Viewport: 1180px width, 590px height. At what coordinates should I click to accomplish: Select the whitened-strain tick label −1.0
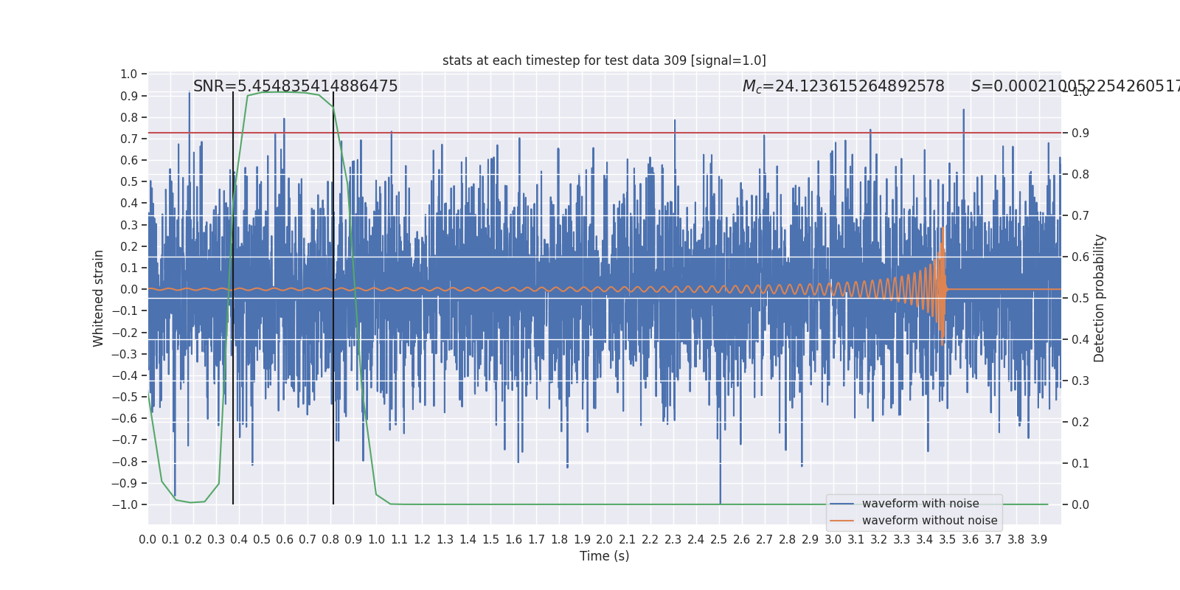pos(125,504)
